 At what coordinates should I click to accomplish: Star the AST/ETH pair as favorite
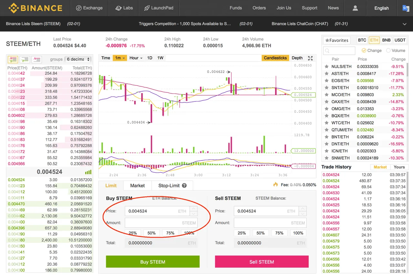coord(327,74)
